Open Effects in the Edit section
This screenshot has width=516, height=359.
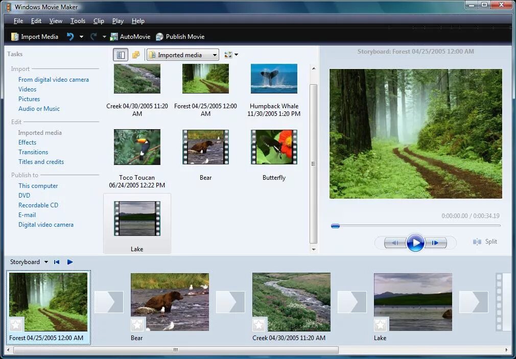[27, 142]
